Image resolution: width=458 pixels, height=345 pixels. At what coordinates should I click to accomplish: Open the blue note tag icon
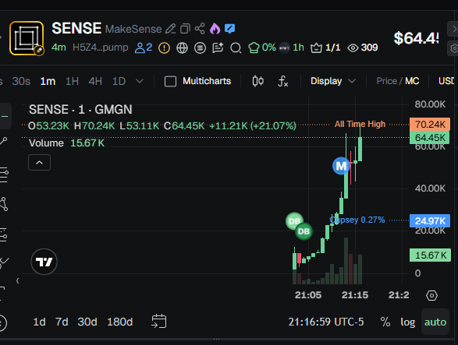pos(230,29)
